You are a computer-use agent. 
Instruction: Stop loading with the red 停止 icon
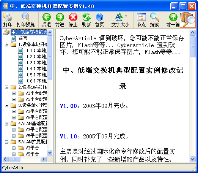(73, 20)
